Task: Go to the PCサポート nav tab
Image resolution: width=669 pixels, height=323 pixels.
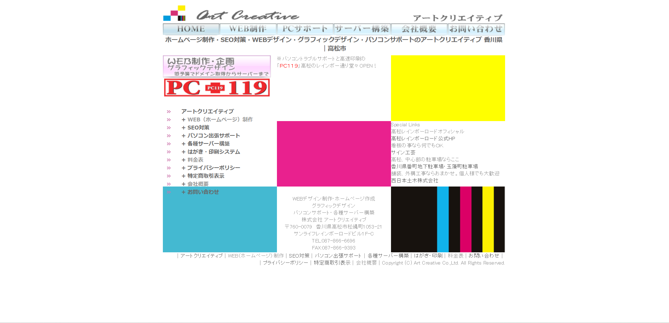Action: [305, 29]
